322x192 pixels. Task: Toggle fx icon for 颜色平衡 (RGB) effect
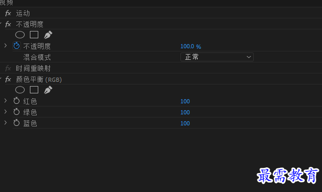click(x=8, y=79)
